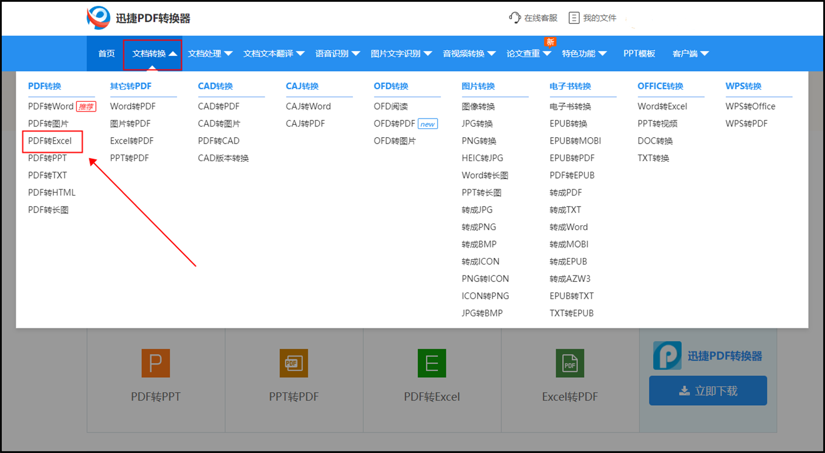Click PDF转TXT link
The width and height of the screenshot is (825, 453).
pos(48,175)
